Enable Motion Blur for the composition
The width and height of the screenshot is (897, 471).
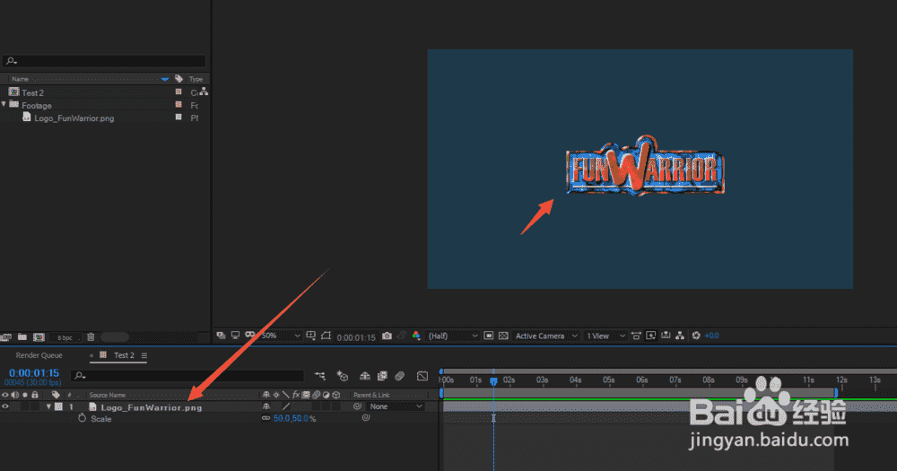pos(400,376)
